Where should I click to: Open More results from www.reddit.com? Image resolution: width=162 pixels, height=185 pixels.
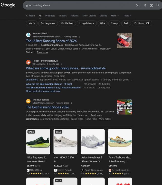click(43, 91)
